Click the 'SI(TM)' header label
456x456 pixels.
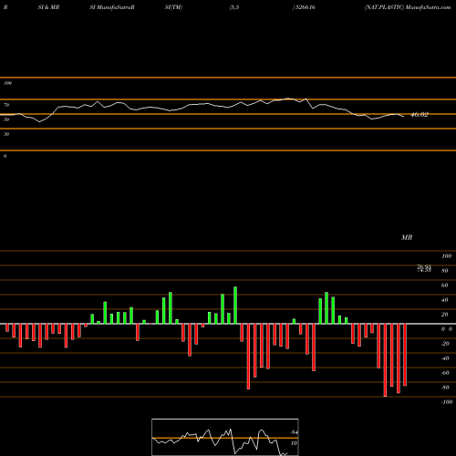[173, 7]
